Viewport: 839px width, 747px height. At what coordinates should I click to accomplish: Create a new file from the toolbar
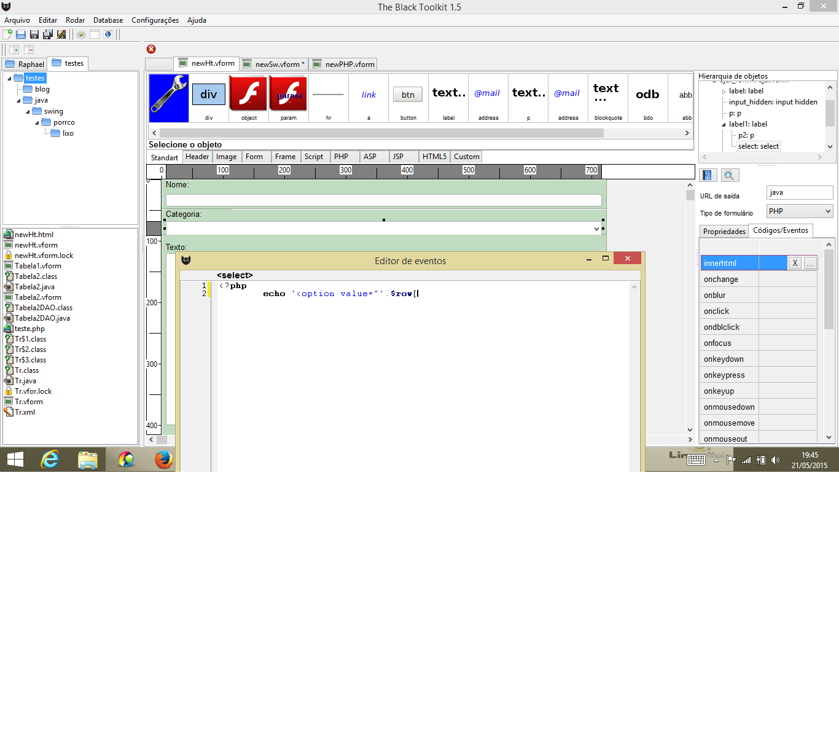click(8, 34)
